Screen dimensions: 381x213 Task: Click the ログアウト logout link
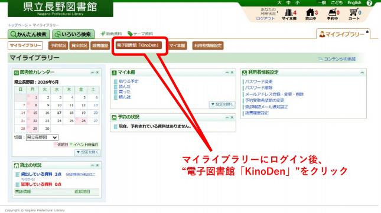pyautogui.click(x=265, y=18)
